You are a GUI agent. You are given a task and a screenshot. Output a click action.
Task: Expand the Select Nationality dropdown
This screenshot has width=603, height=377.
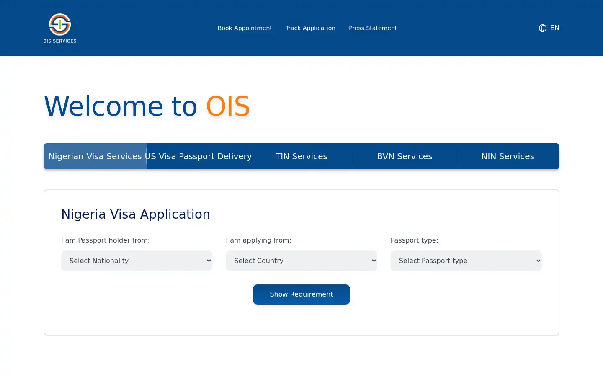(137, 261)
